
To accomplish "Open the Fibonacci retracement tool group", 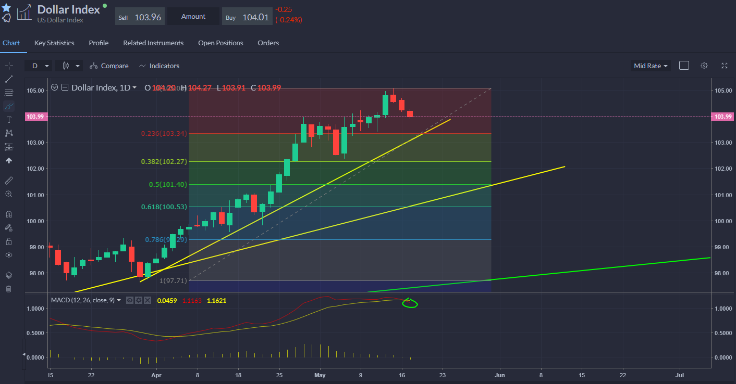I will 9,93.
